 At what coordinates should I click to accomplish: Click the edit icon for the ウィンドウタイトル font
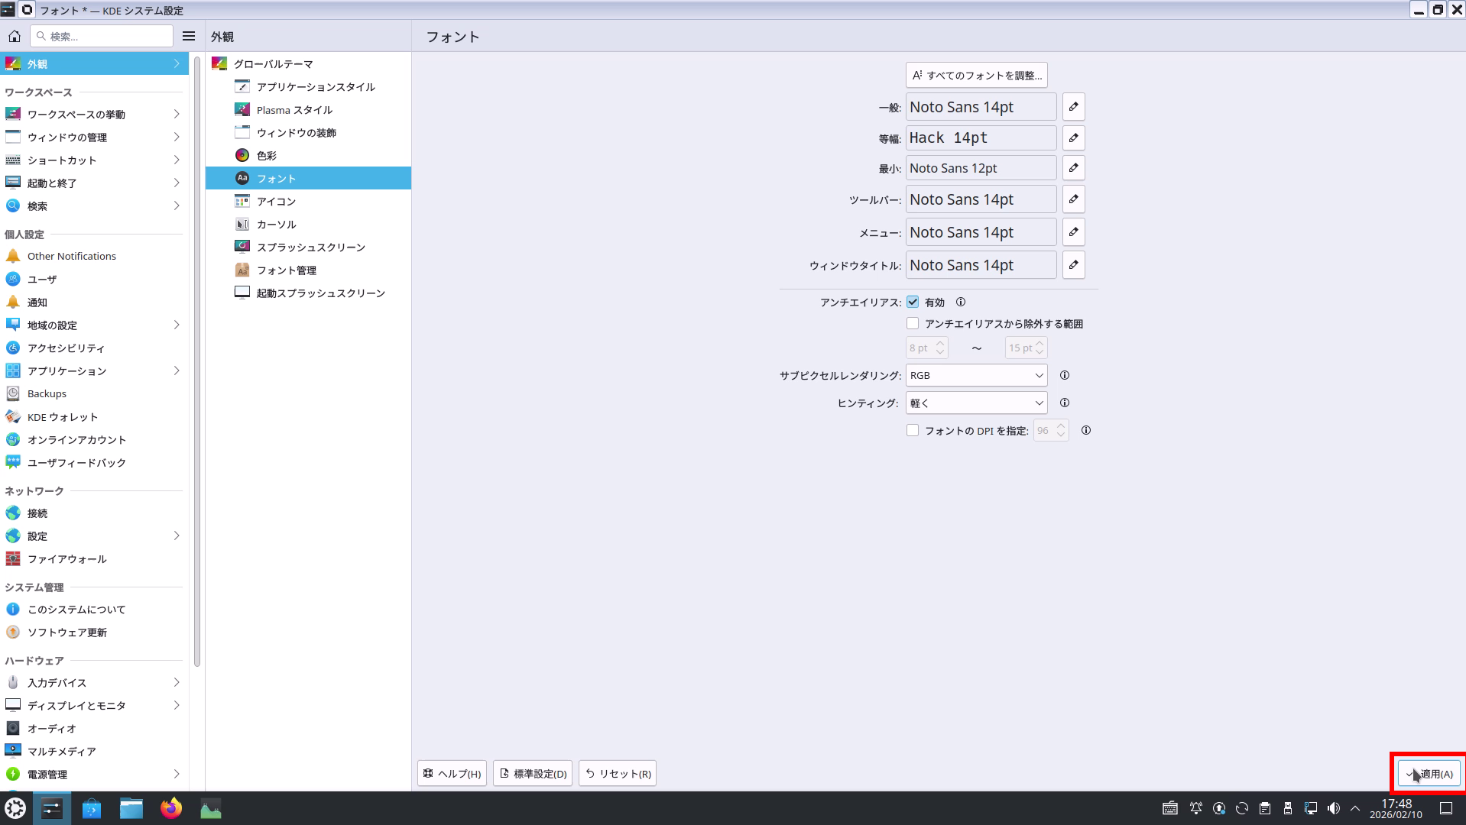pos(1073,265)
